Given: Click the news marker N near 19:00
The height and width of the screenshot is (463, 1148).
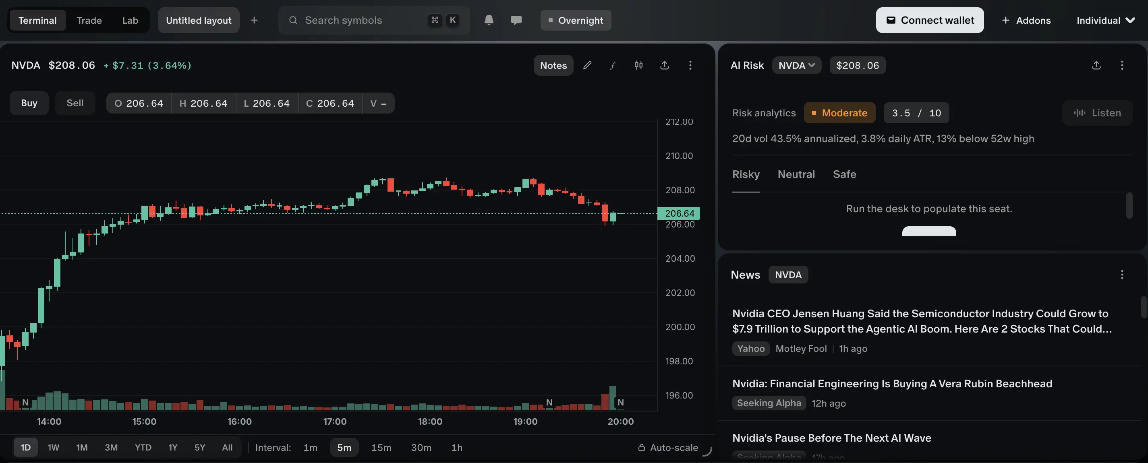Looking at the screenshot, I should click(549, 402).
